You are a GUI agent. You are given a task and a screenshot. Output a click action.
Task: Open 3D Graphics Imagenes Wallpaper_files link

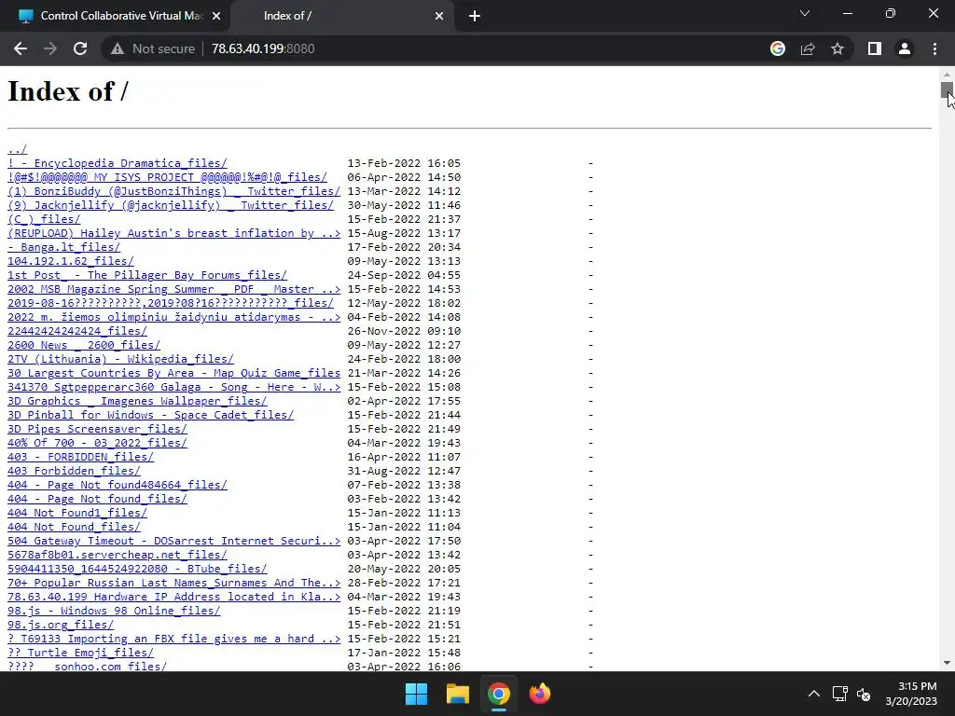point(137,401)
